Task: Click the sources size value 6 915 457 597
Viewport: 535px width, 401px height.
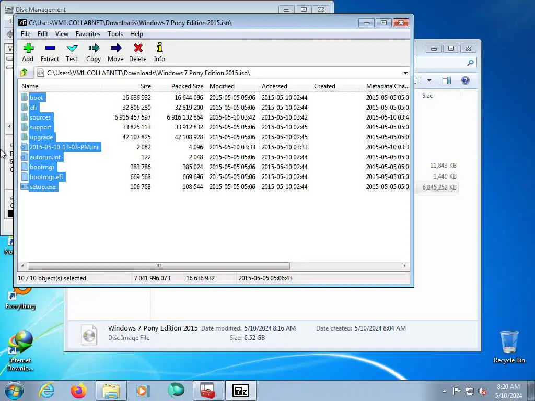Action: click(132, 117)
